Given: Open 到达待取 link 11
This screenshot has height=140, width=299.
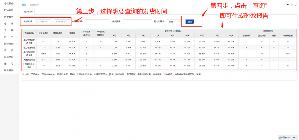Looking at the screenshot, I should coord(262,42).
